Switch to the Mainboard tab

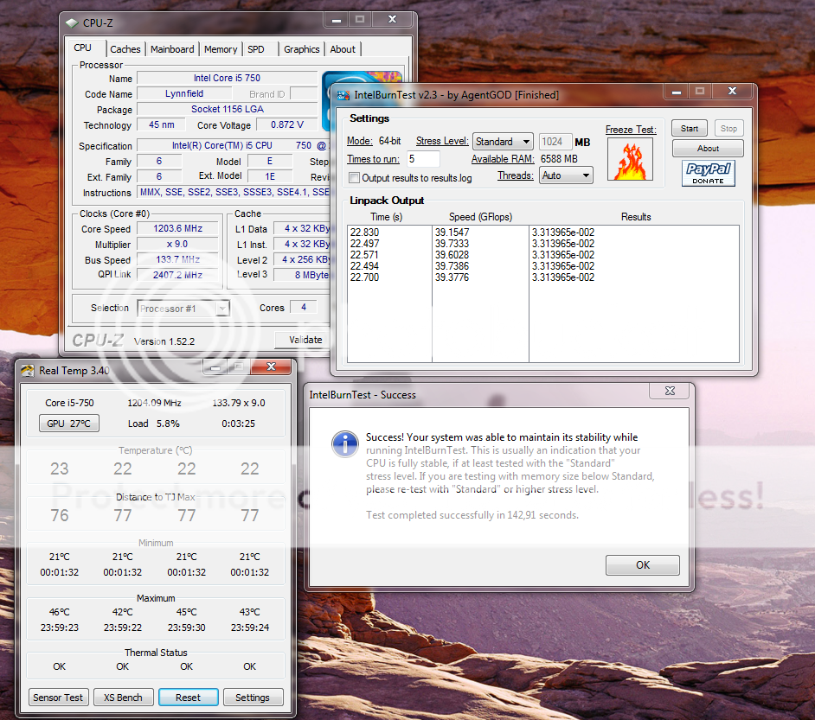(172, 49)
